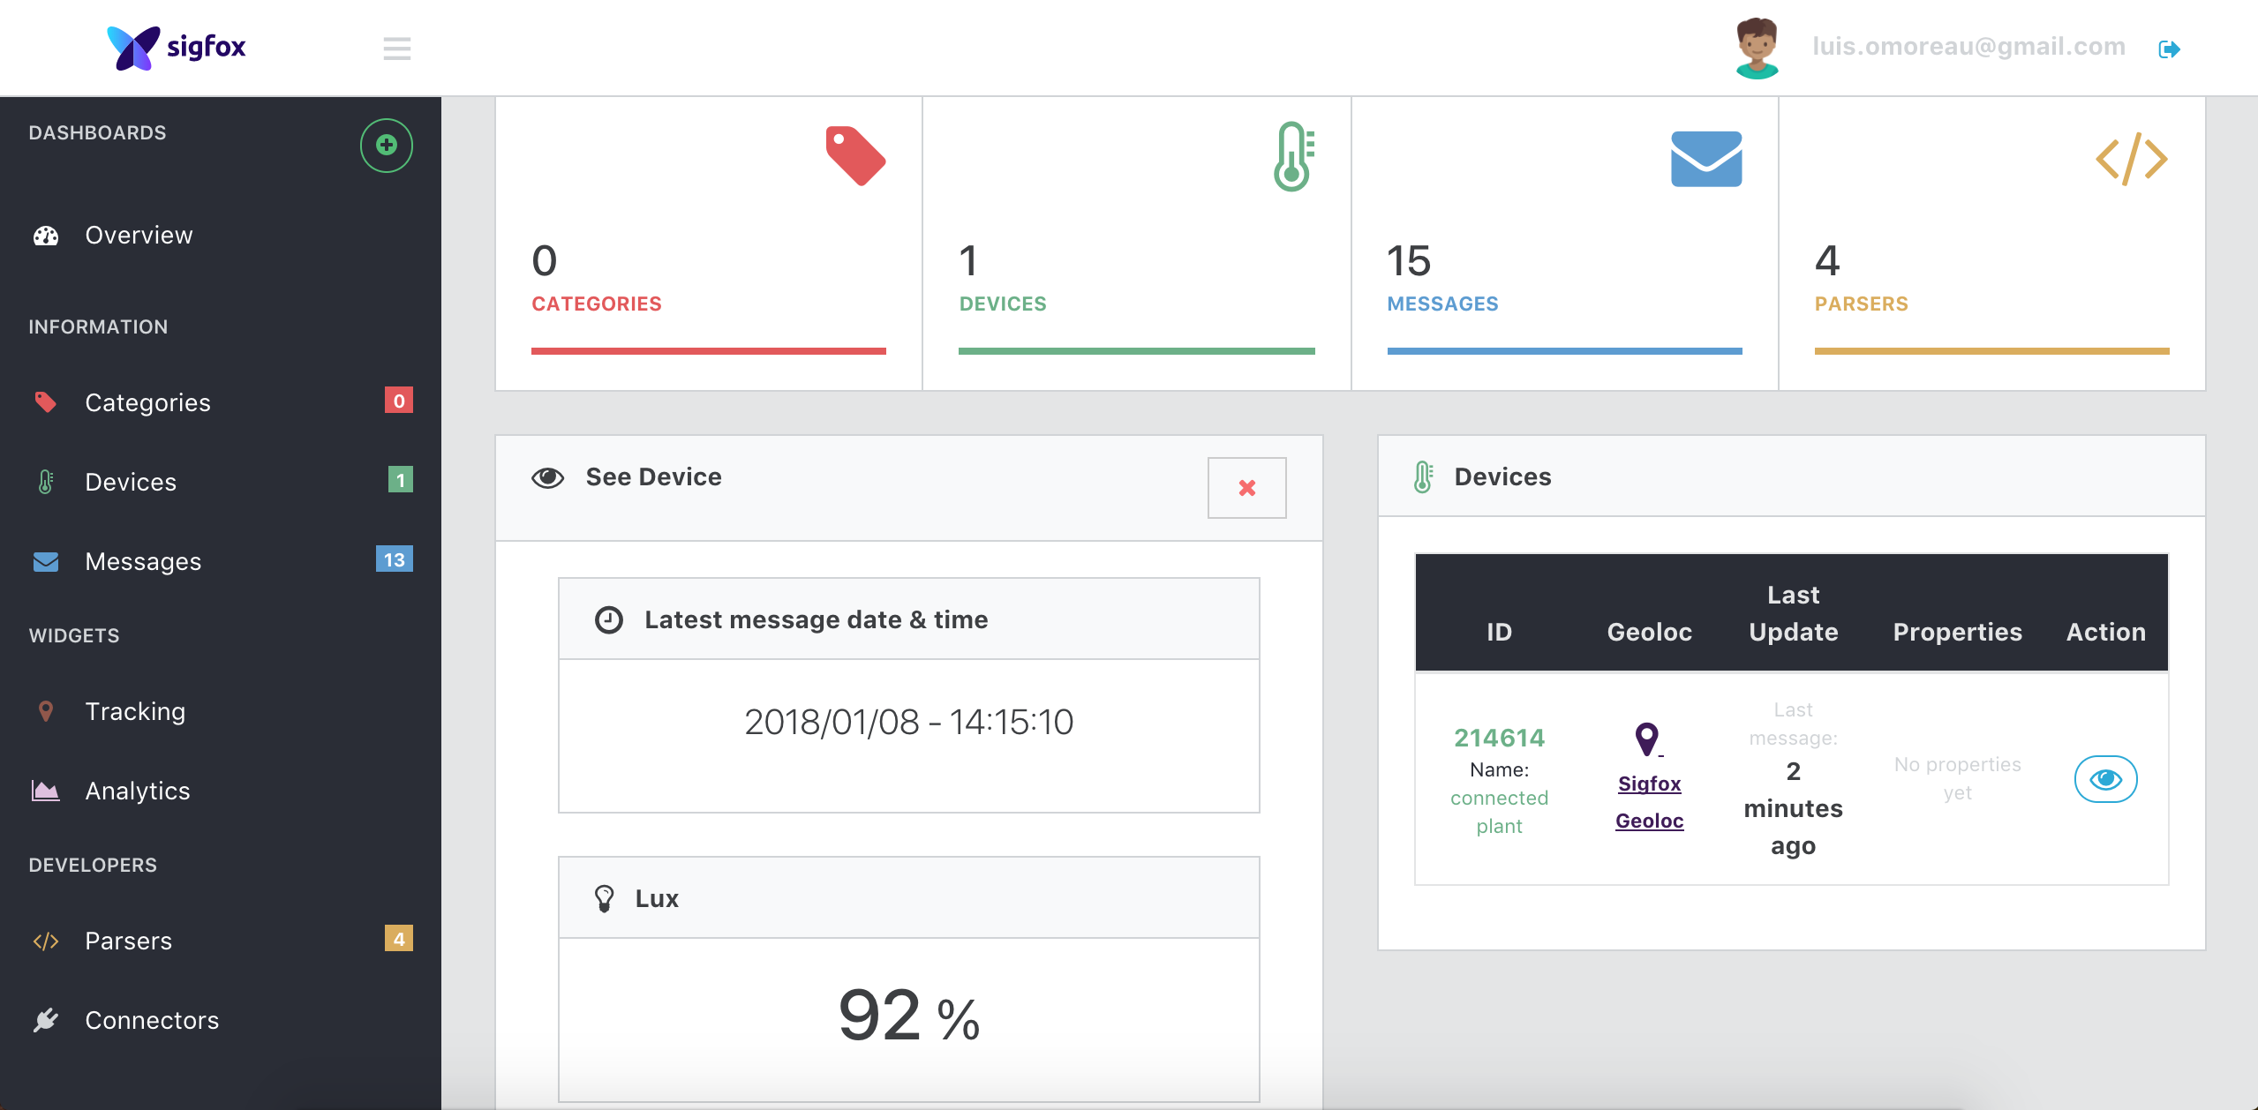View device 214614 using eye button
The height and width of the screenshot is (1110, 2258).
point(2105,779)
